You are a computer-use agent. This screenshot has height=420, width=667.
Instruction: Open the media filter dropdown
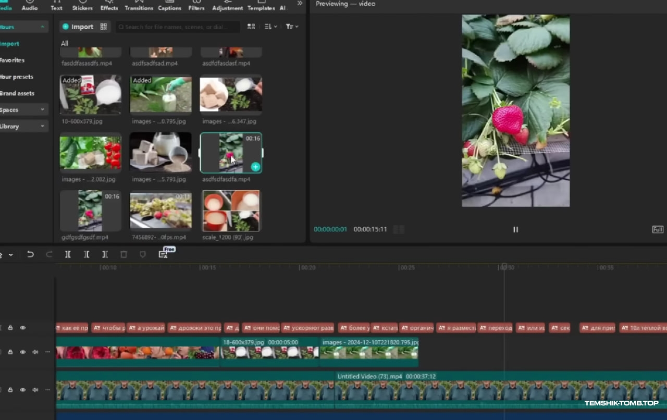[292, 27]
